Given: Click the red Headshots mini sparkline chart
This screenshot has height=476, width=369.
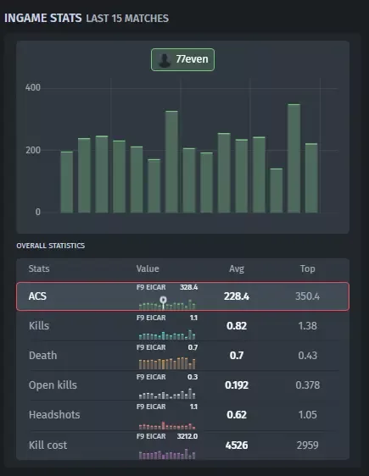Looking at the screenshot, I should (167, 425).
